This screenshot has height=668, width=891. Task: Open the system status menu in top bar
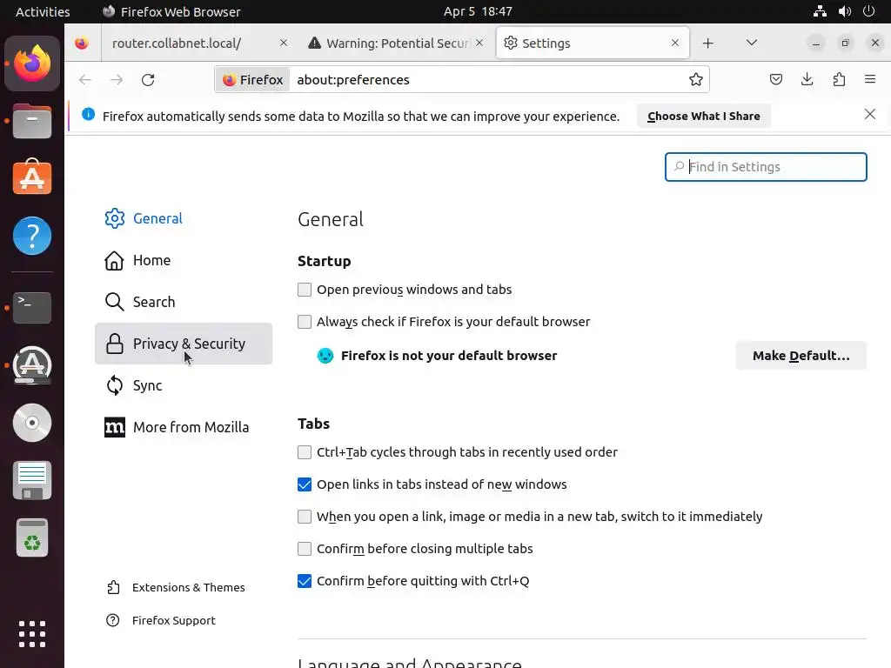point(844,11)
